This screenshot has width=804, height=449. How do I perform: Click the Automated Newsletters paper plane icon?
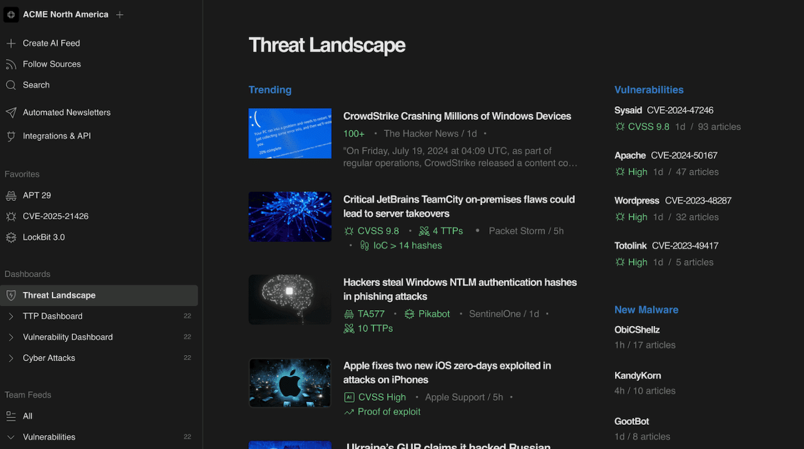coord(11,113)
